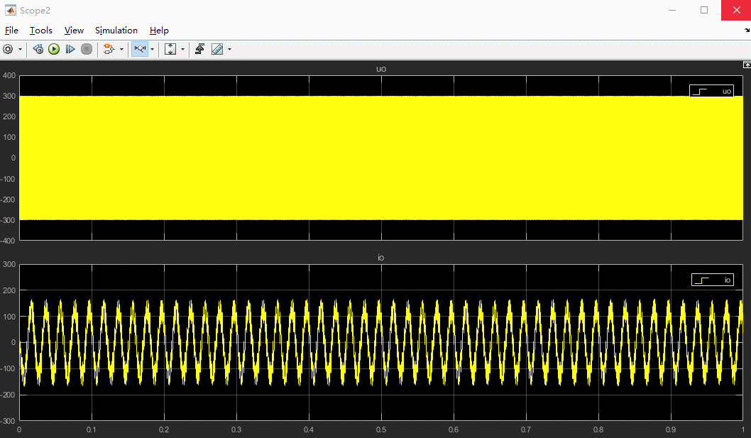751x438 pixels.
Task: Click the MATLAB icon in title bar
Action: 10,10
